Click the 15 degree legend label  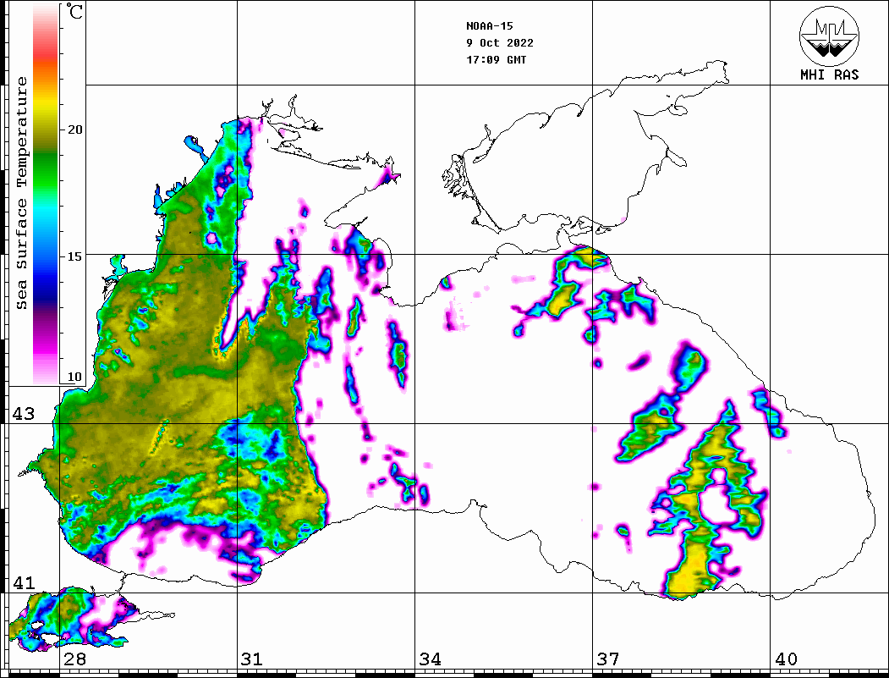tap(74, 256)
